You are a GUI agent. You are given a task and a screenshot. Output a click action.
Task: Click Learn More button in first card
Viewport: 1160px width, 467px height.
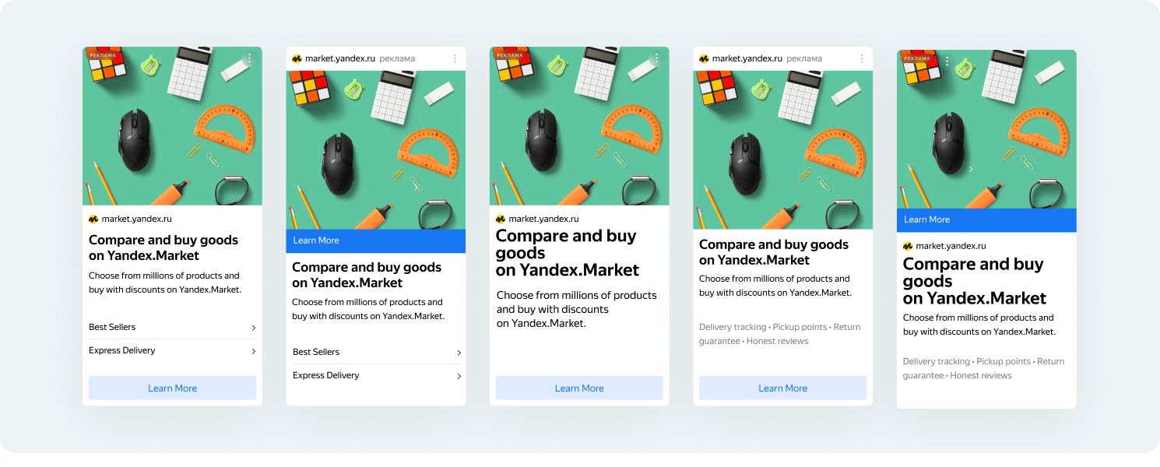pos(172,388)
